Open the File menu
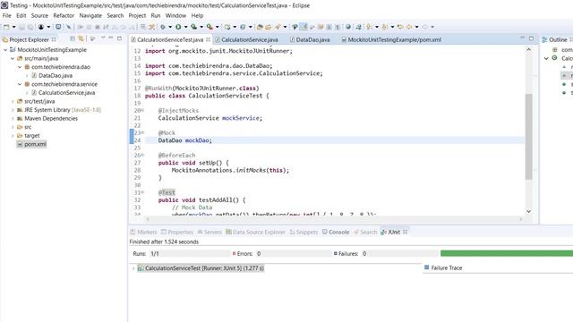Image resolution: width=573 pixels, height=322 pixels. (x=6, y=15)
